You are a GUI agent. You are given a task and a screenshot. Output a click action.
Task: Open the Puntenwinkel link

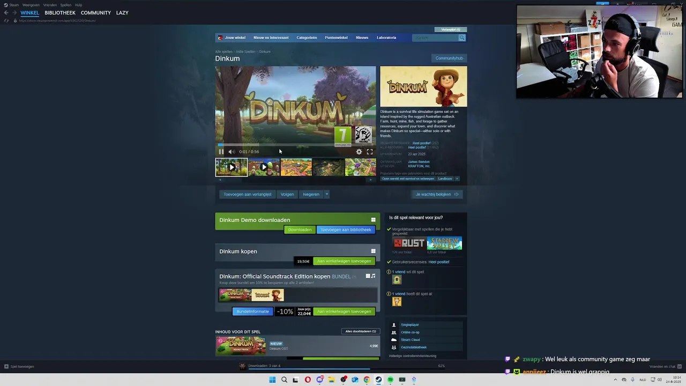[336, 38]
